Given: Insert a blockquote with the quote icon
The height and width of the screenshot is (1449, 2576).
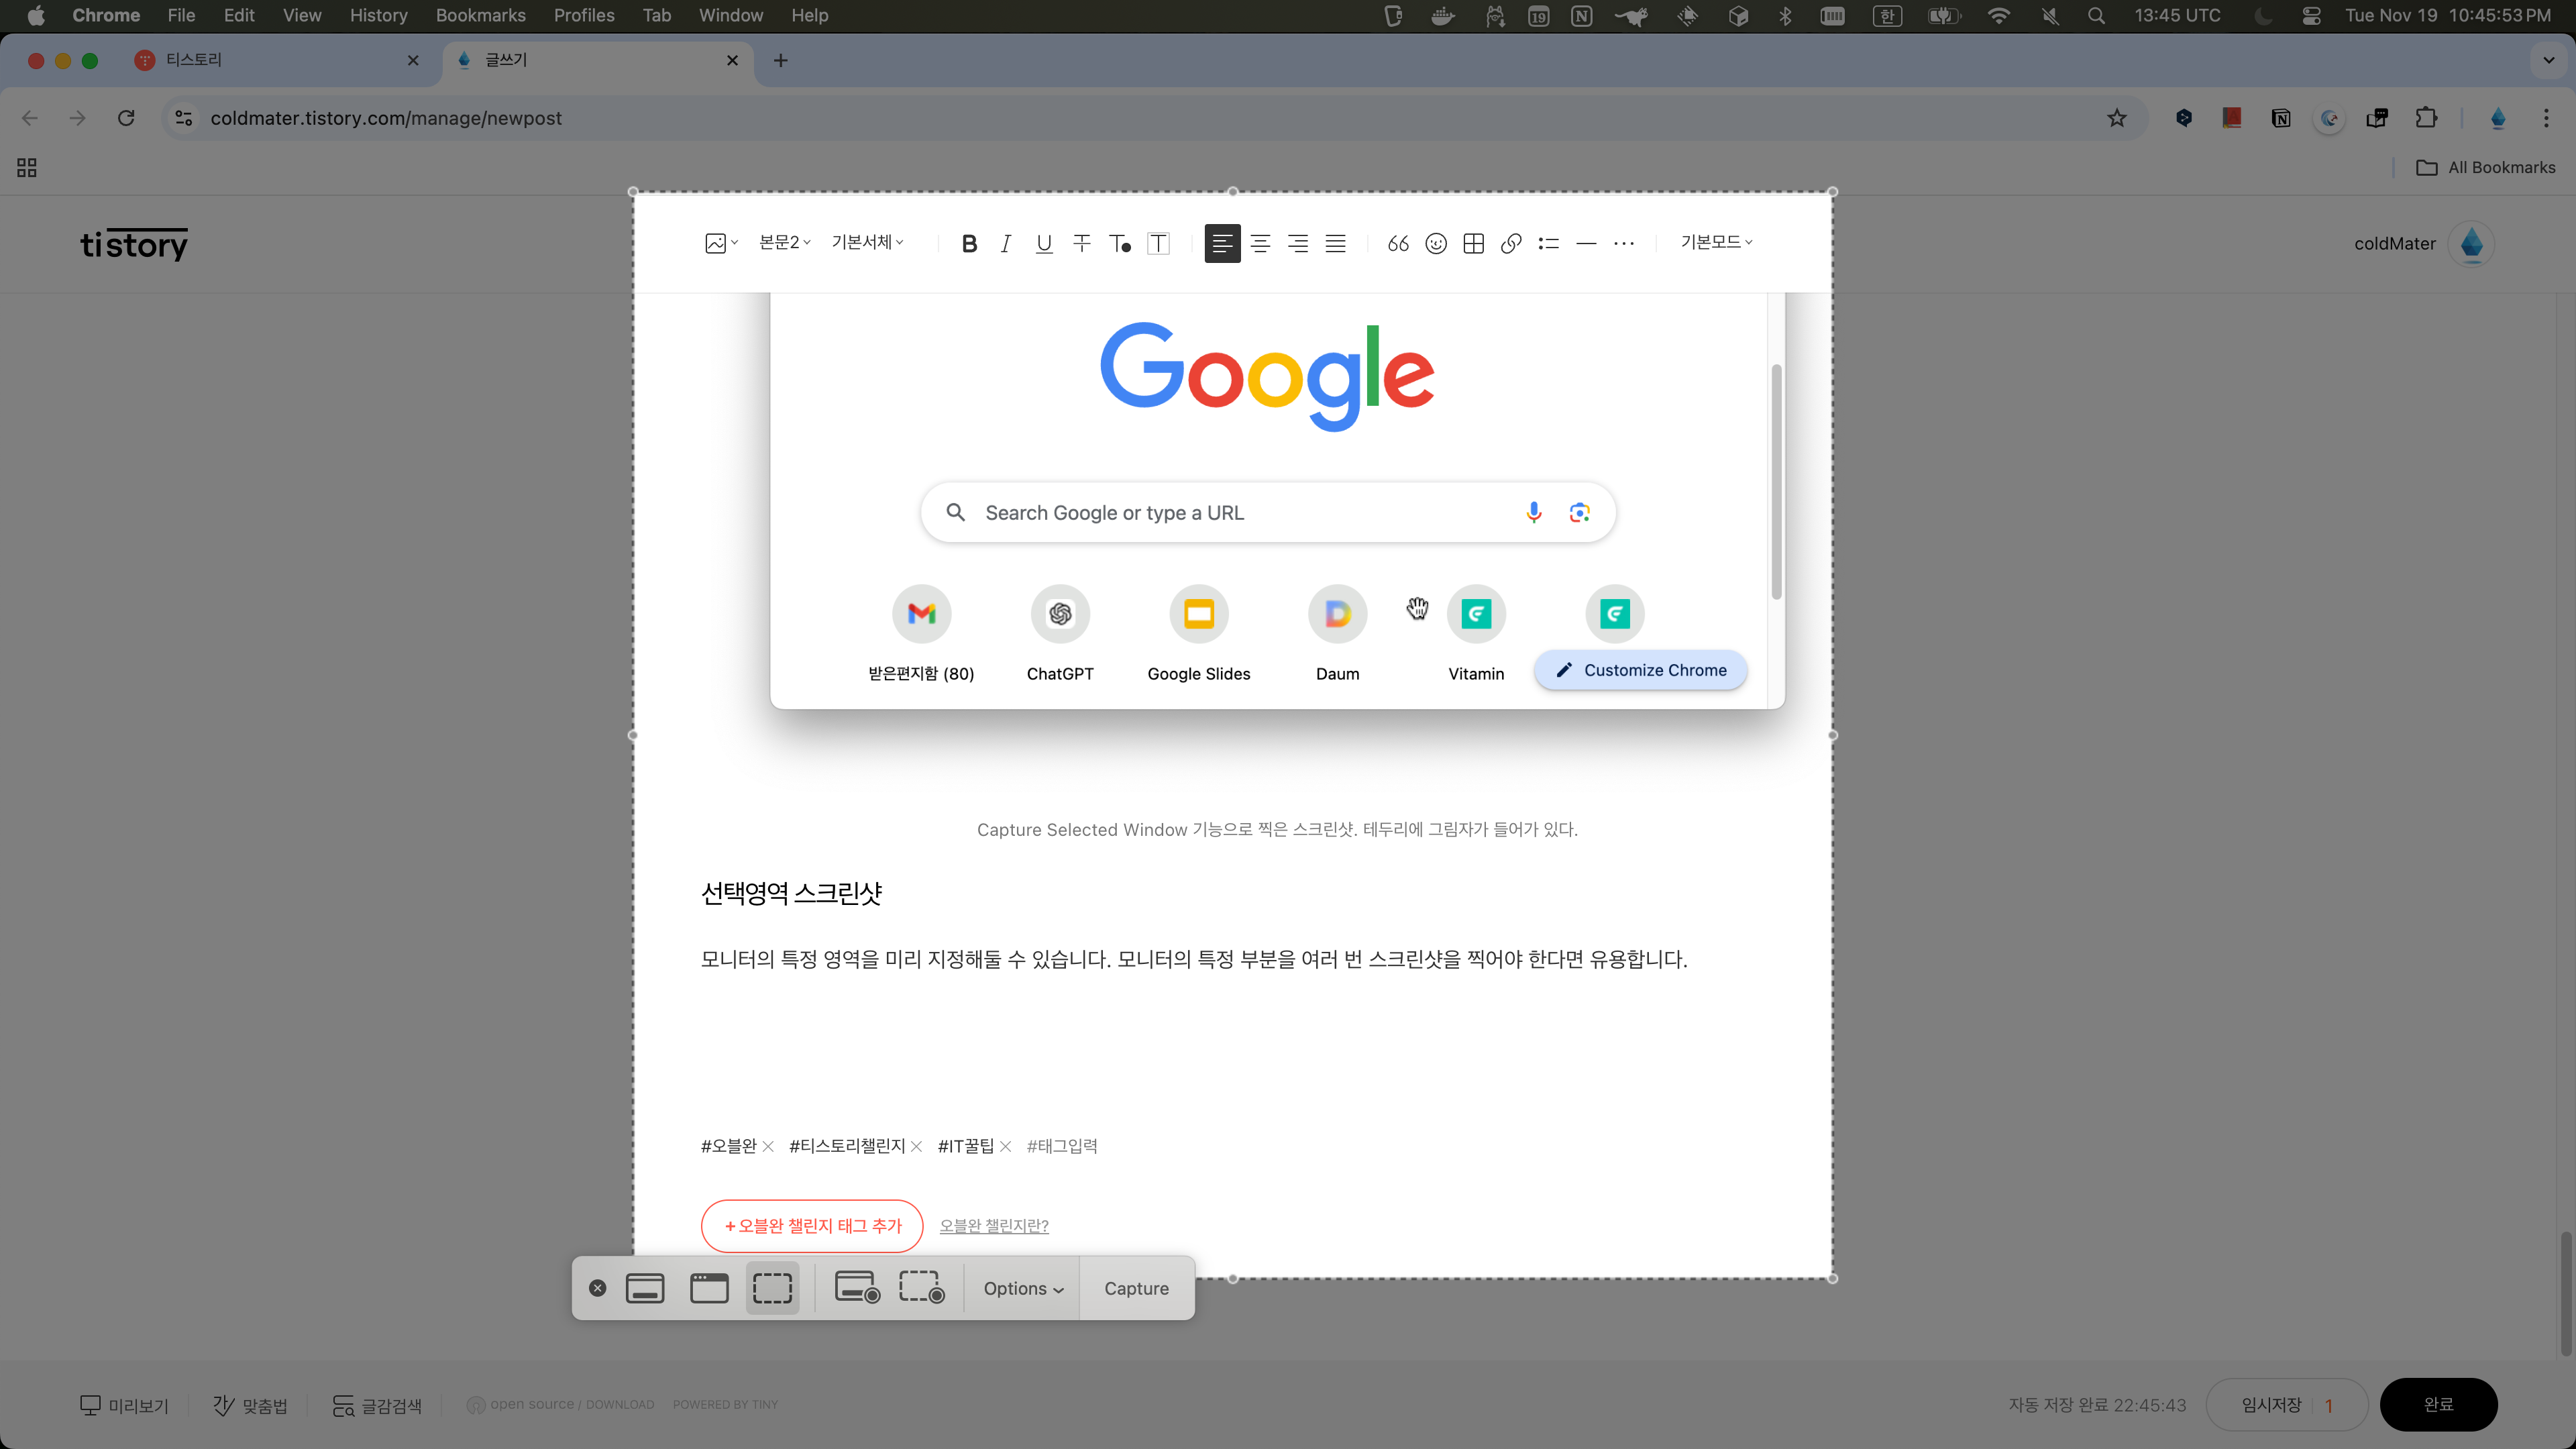Looking at the screenshot, I should (x=1398, y=243).
